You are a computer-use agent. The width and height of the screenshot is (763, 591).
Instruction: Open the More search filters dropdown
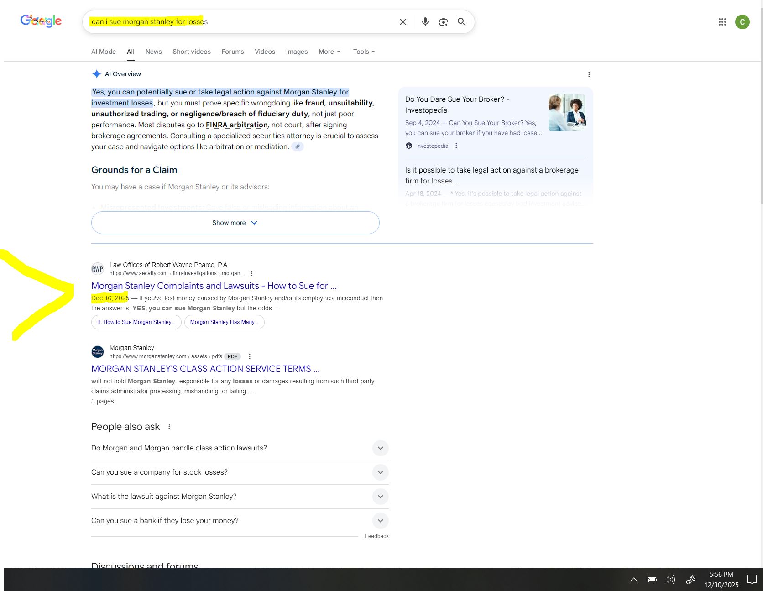coord(329,52)
